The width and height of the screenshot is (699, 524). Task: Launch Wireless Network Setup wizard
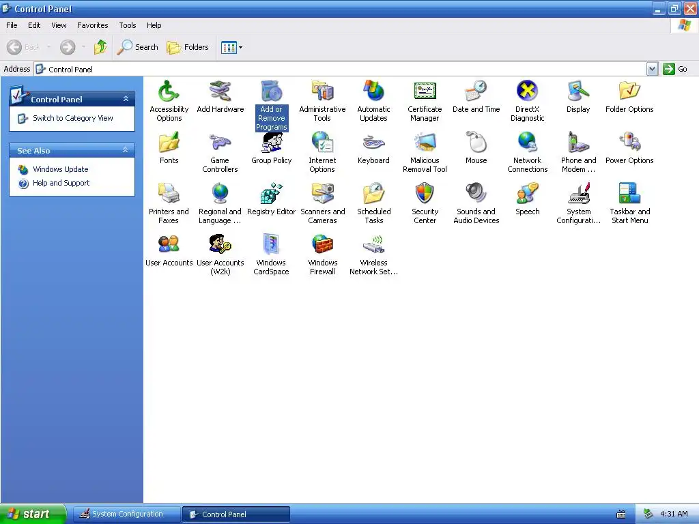[373, 255]
